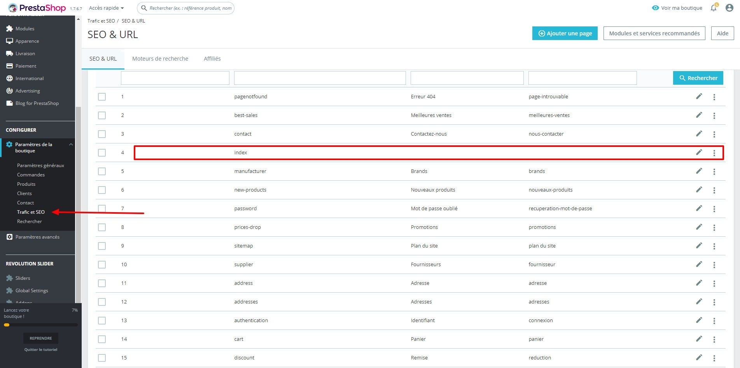Click the Blog for PrestaShop icon

[x=9, y=103]
